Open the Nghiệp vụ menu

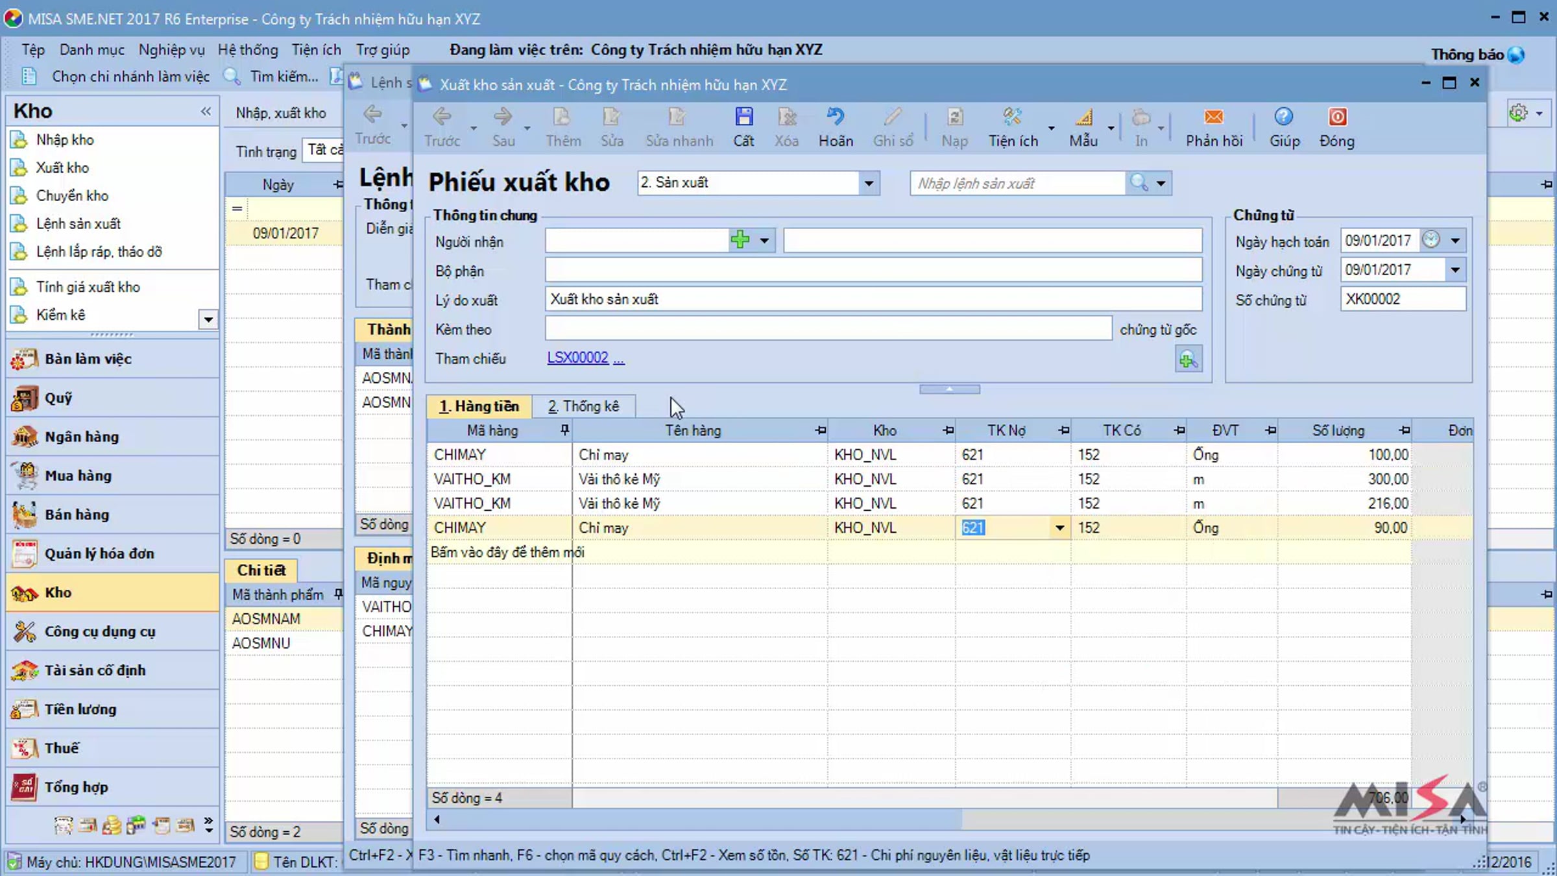pos(171,50)
